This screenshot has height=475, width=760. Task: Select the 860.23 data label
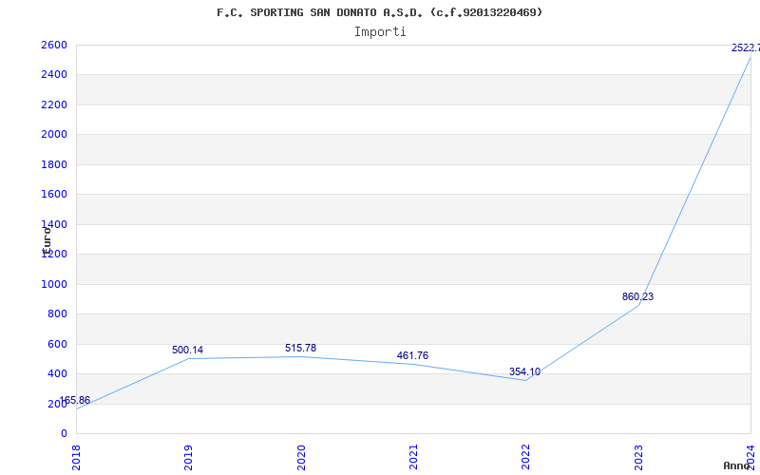[x=637, y=296]
